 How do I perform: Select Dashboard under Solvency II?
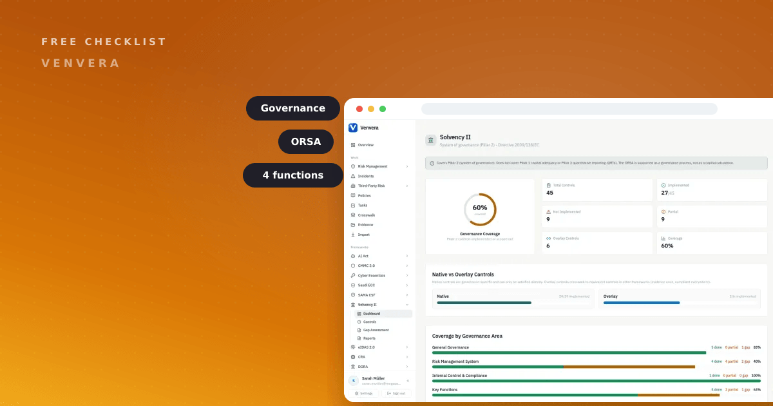pos(383,314)
